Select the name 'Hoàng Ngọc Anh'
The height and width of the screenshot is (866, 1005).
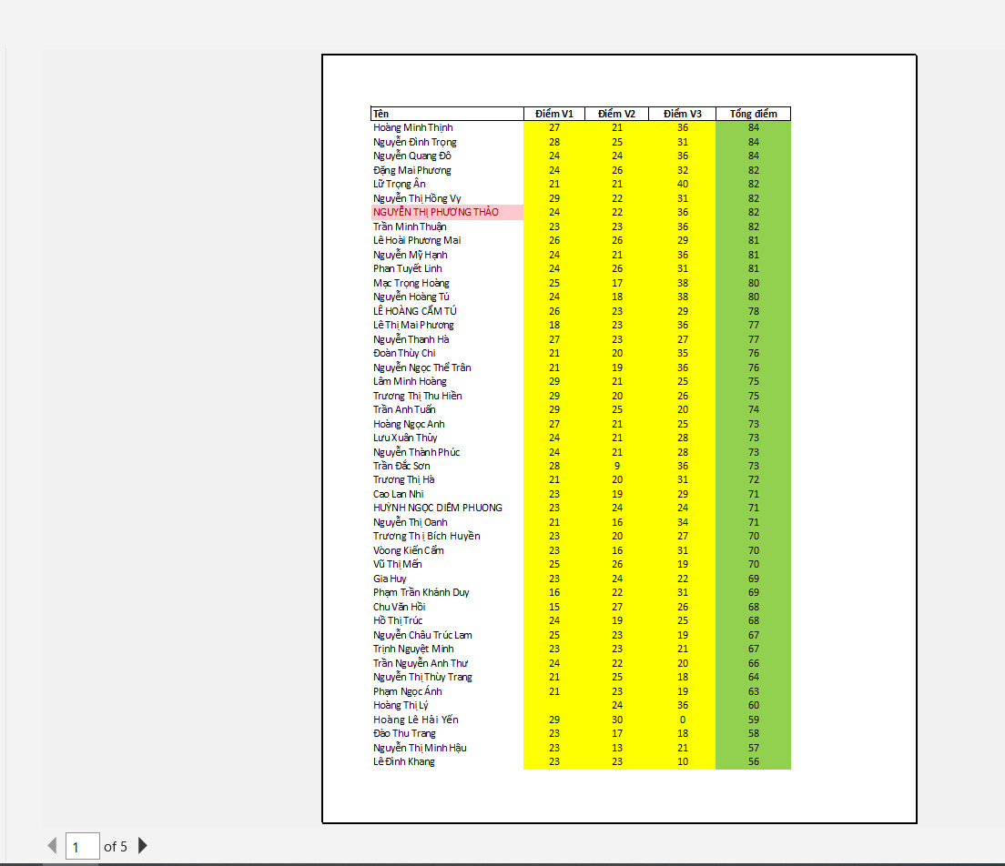click(409, 423)
